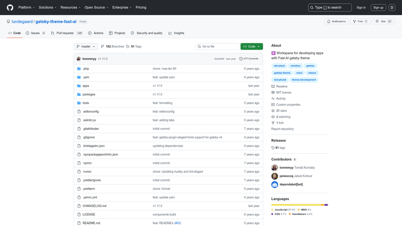Click tommmyy contributor avatar in sidebar
402x226 pixels.
point(274,168)
